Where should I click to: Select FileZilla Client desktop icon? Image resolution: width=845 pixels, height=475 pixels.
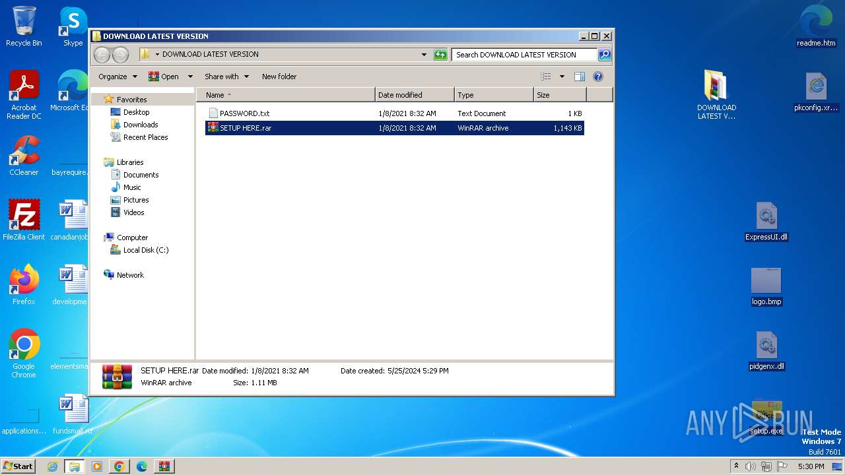[24, 220]
